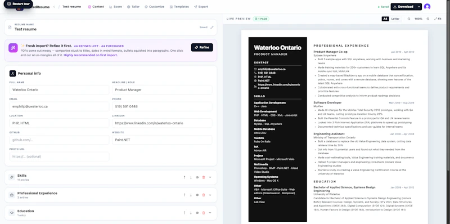The image size is (450, 224).
Task: Click Software Developer heading in preview
Action: coord(327,102)
